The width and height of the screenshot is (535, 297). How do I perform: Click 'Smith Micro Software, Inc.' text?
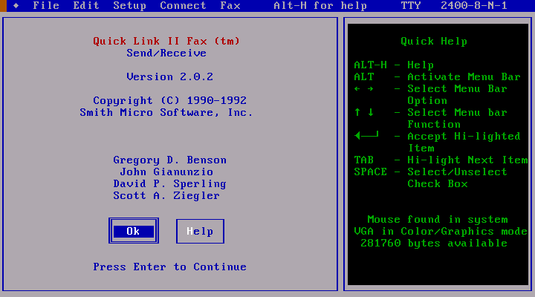[166, 112]
